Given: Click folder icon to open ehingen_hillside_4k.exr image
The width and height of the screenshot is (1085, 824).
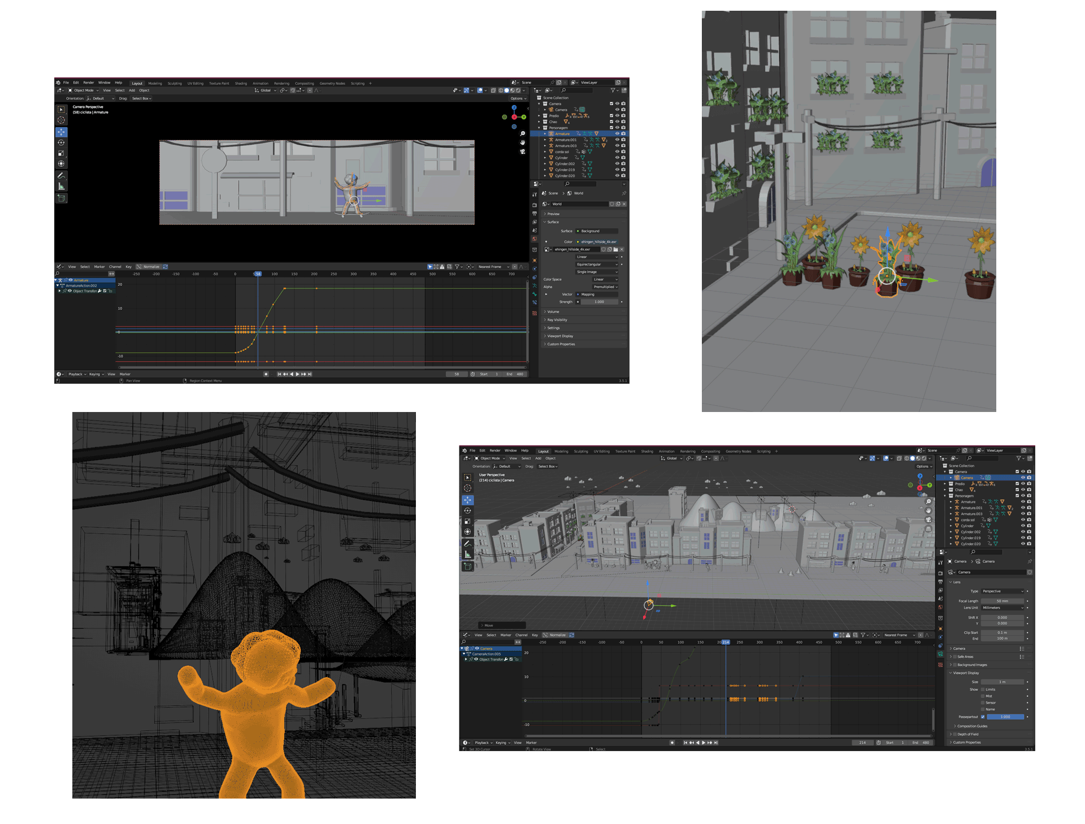Looking at the screenshot, I should point(615,249).
